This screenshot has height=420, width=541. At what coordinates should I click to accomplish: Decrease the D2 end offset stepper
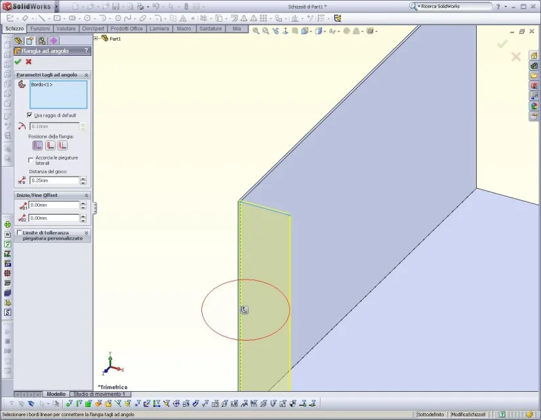[83, 220]
